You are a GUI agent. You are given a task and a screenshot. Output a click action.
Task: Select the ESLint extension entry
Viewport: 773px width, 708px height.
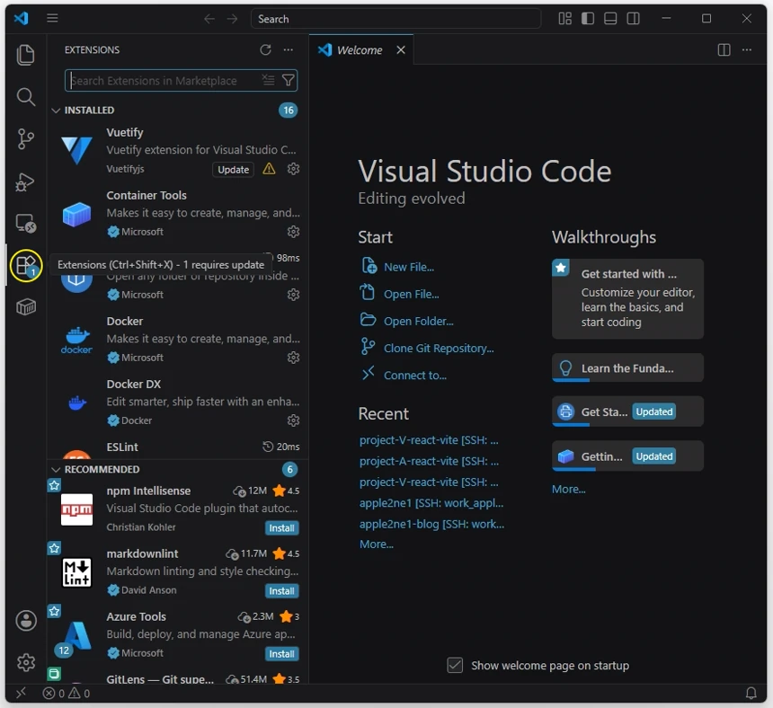click(x=177, y=447)
